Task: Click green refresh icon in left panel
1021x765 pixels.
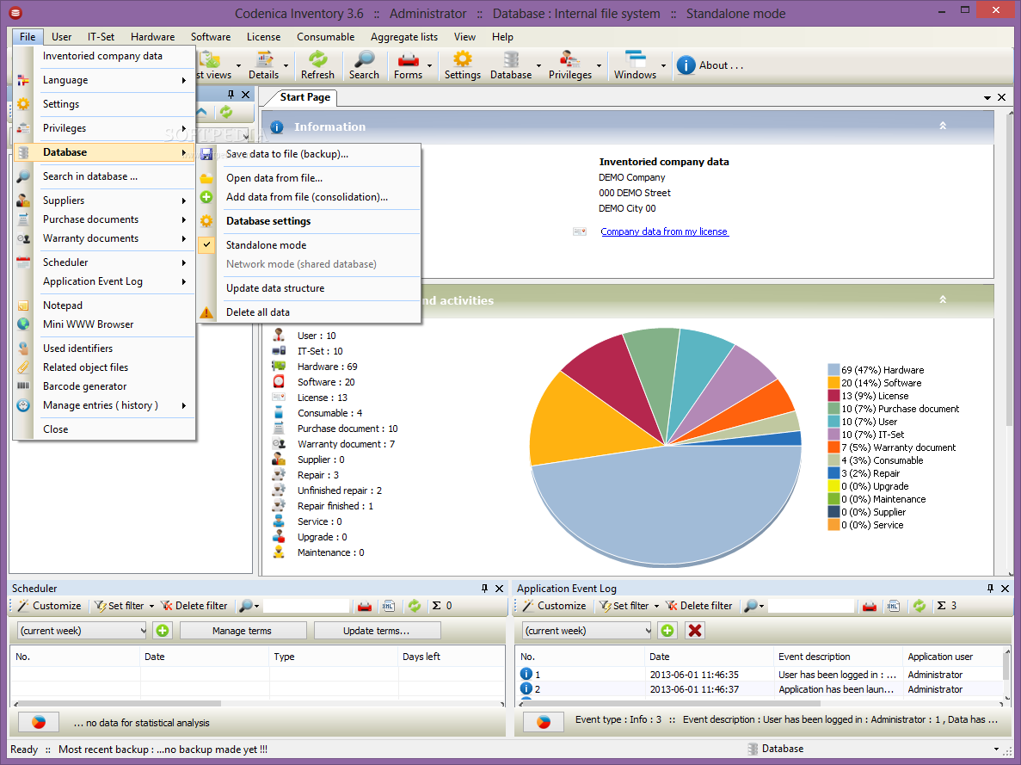Action: 226,112
